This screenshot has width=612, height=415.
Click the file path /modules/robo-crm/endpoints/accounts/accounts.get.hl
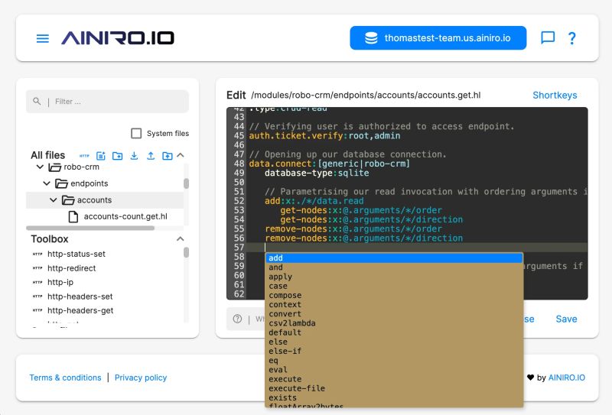pos(366,96)
